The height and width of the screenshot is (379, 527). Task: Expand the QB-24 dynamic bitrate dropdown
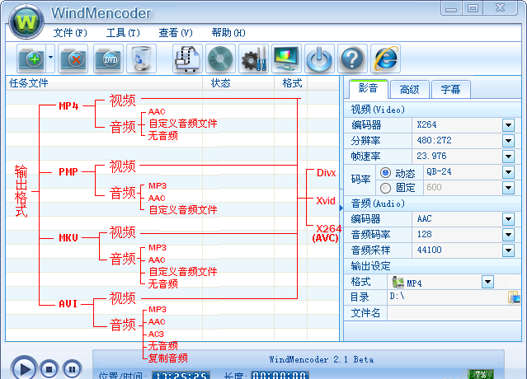(509, 172)
